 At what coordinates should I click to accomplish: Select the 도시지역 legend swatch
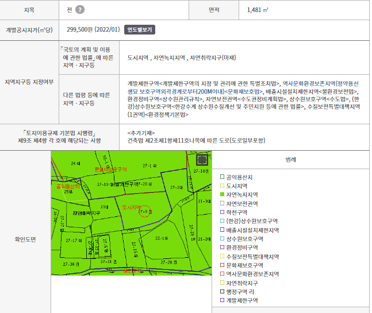click(222, 185)
